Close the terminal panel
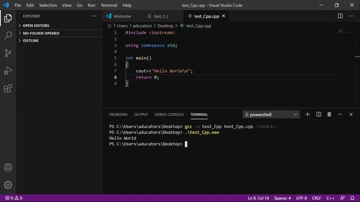 pyautogui.click(x=351, y=114)
